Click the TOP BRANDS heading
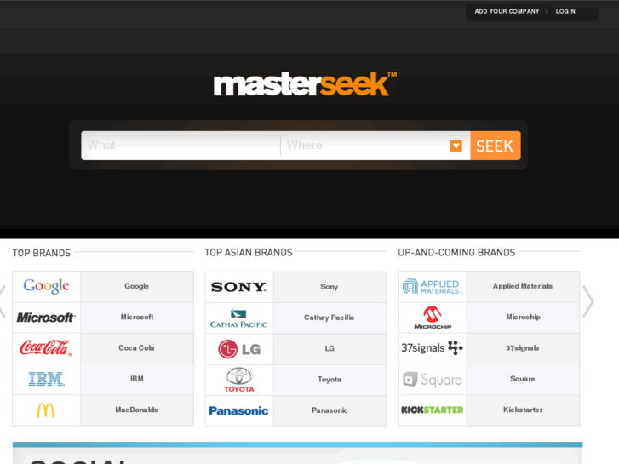 [42, 253]
